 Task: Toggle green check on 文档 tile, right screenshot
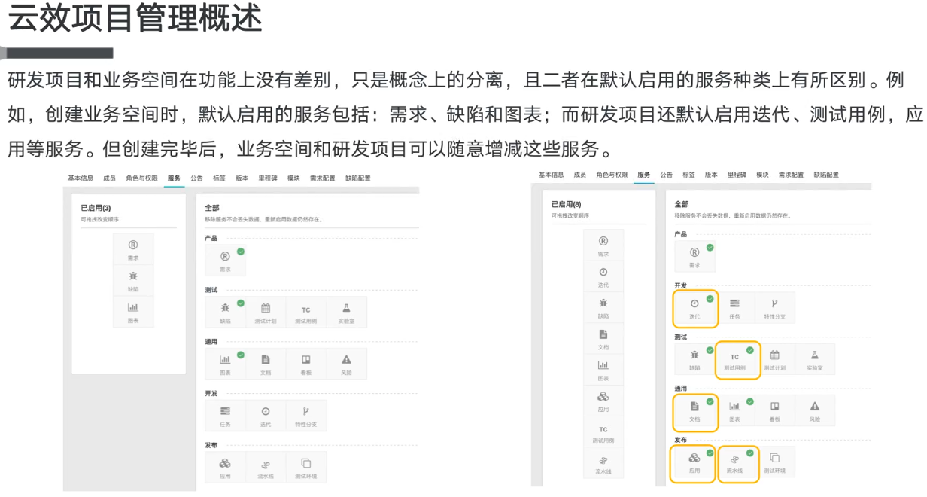[710, 401]
